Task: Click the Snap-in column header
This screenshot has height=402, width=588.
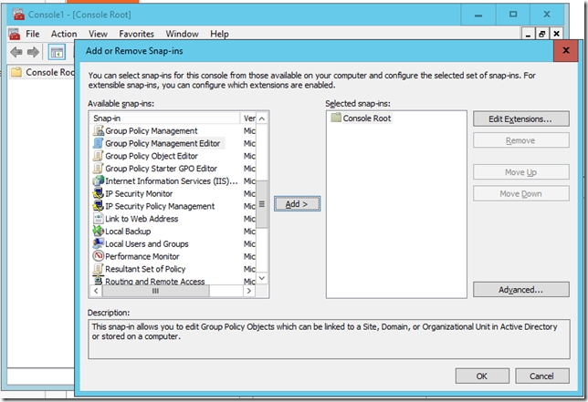Action: point(164,119)
